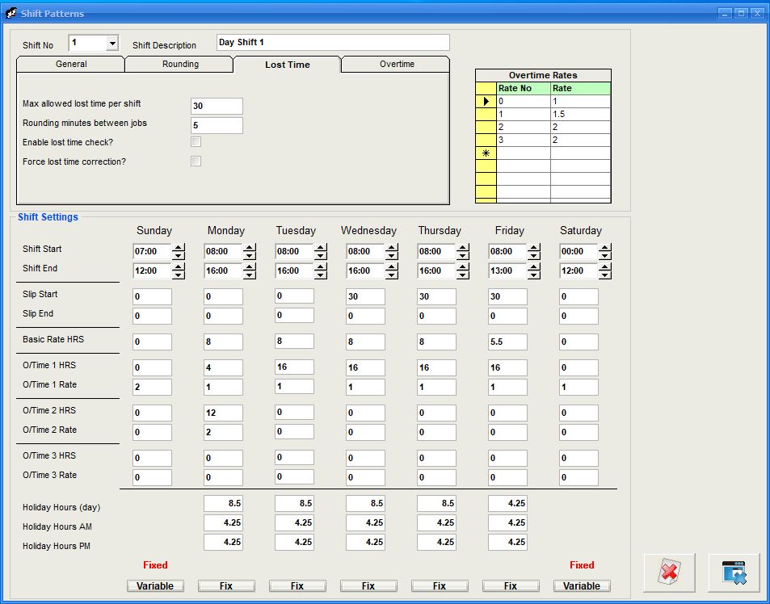Click the Shift Patterns title bar app icon
Viewport: 770px width, 604px height.
(x=11, y=13)
